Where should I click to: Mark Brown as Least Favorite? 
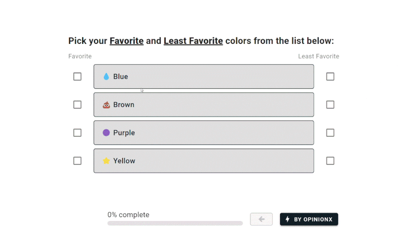[x=330, y=105]
